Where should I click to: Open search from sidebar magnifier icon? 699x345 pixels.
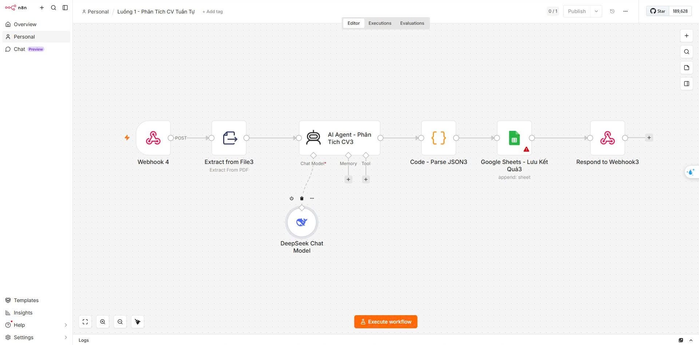pyautogui.click(x=54, y=8)
